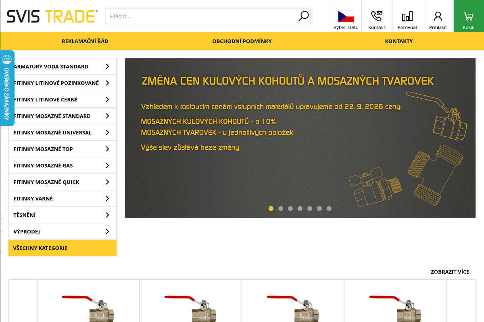Viewport: 484px width, 322px height.
Task: Expand the Fitinky mosazné quick chevron
Action: coord(107,182)
